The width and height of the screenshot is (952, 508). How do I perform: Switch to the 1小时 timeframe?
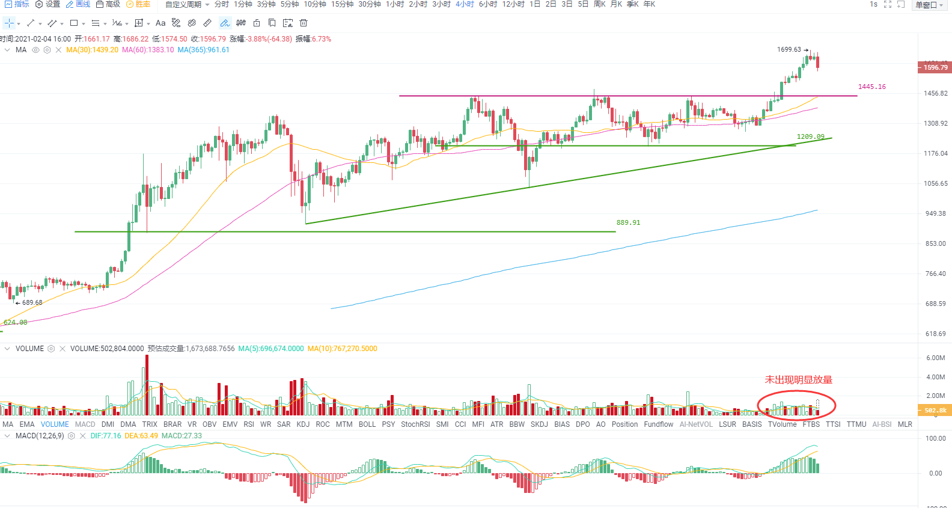tap(395, 4)
